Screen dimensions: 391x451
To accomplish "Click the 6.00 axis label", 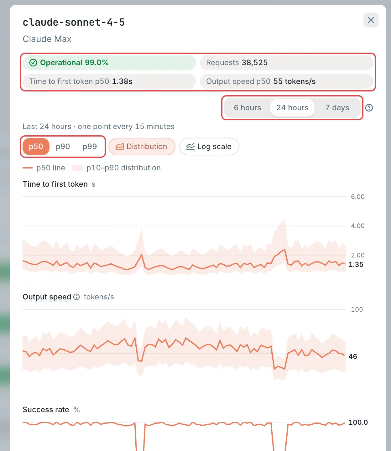I will coord(358,197).
